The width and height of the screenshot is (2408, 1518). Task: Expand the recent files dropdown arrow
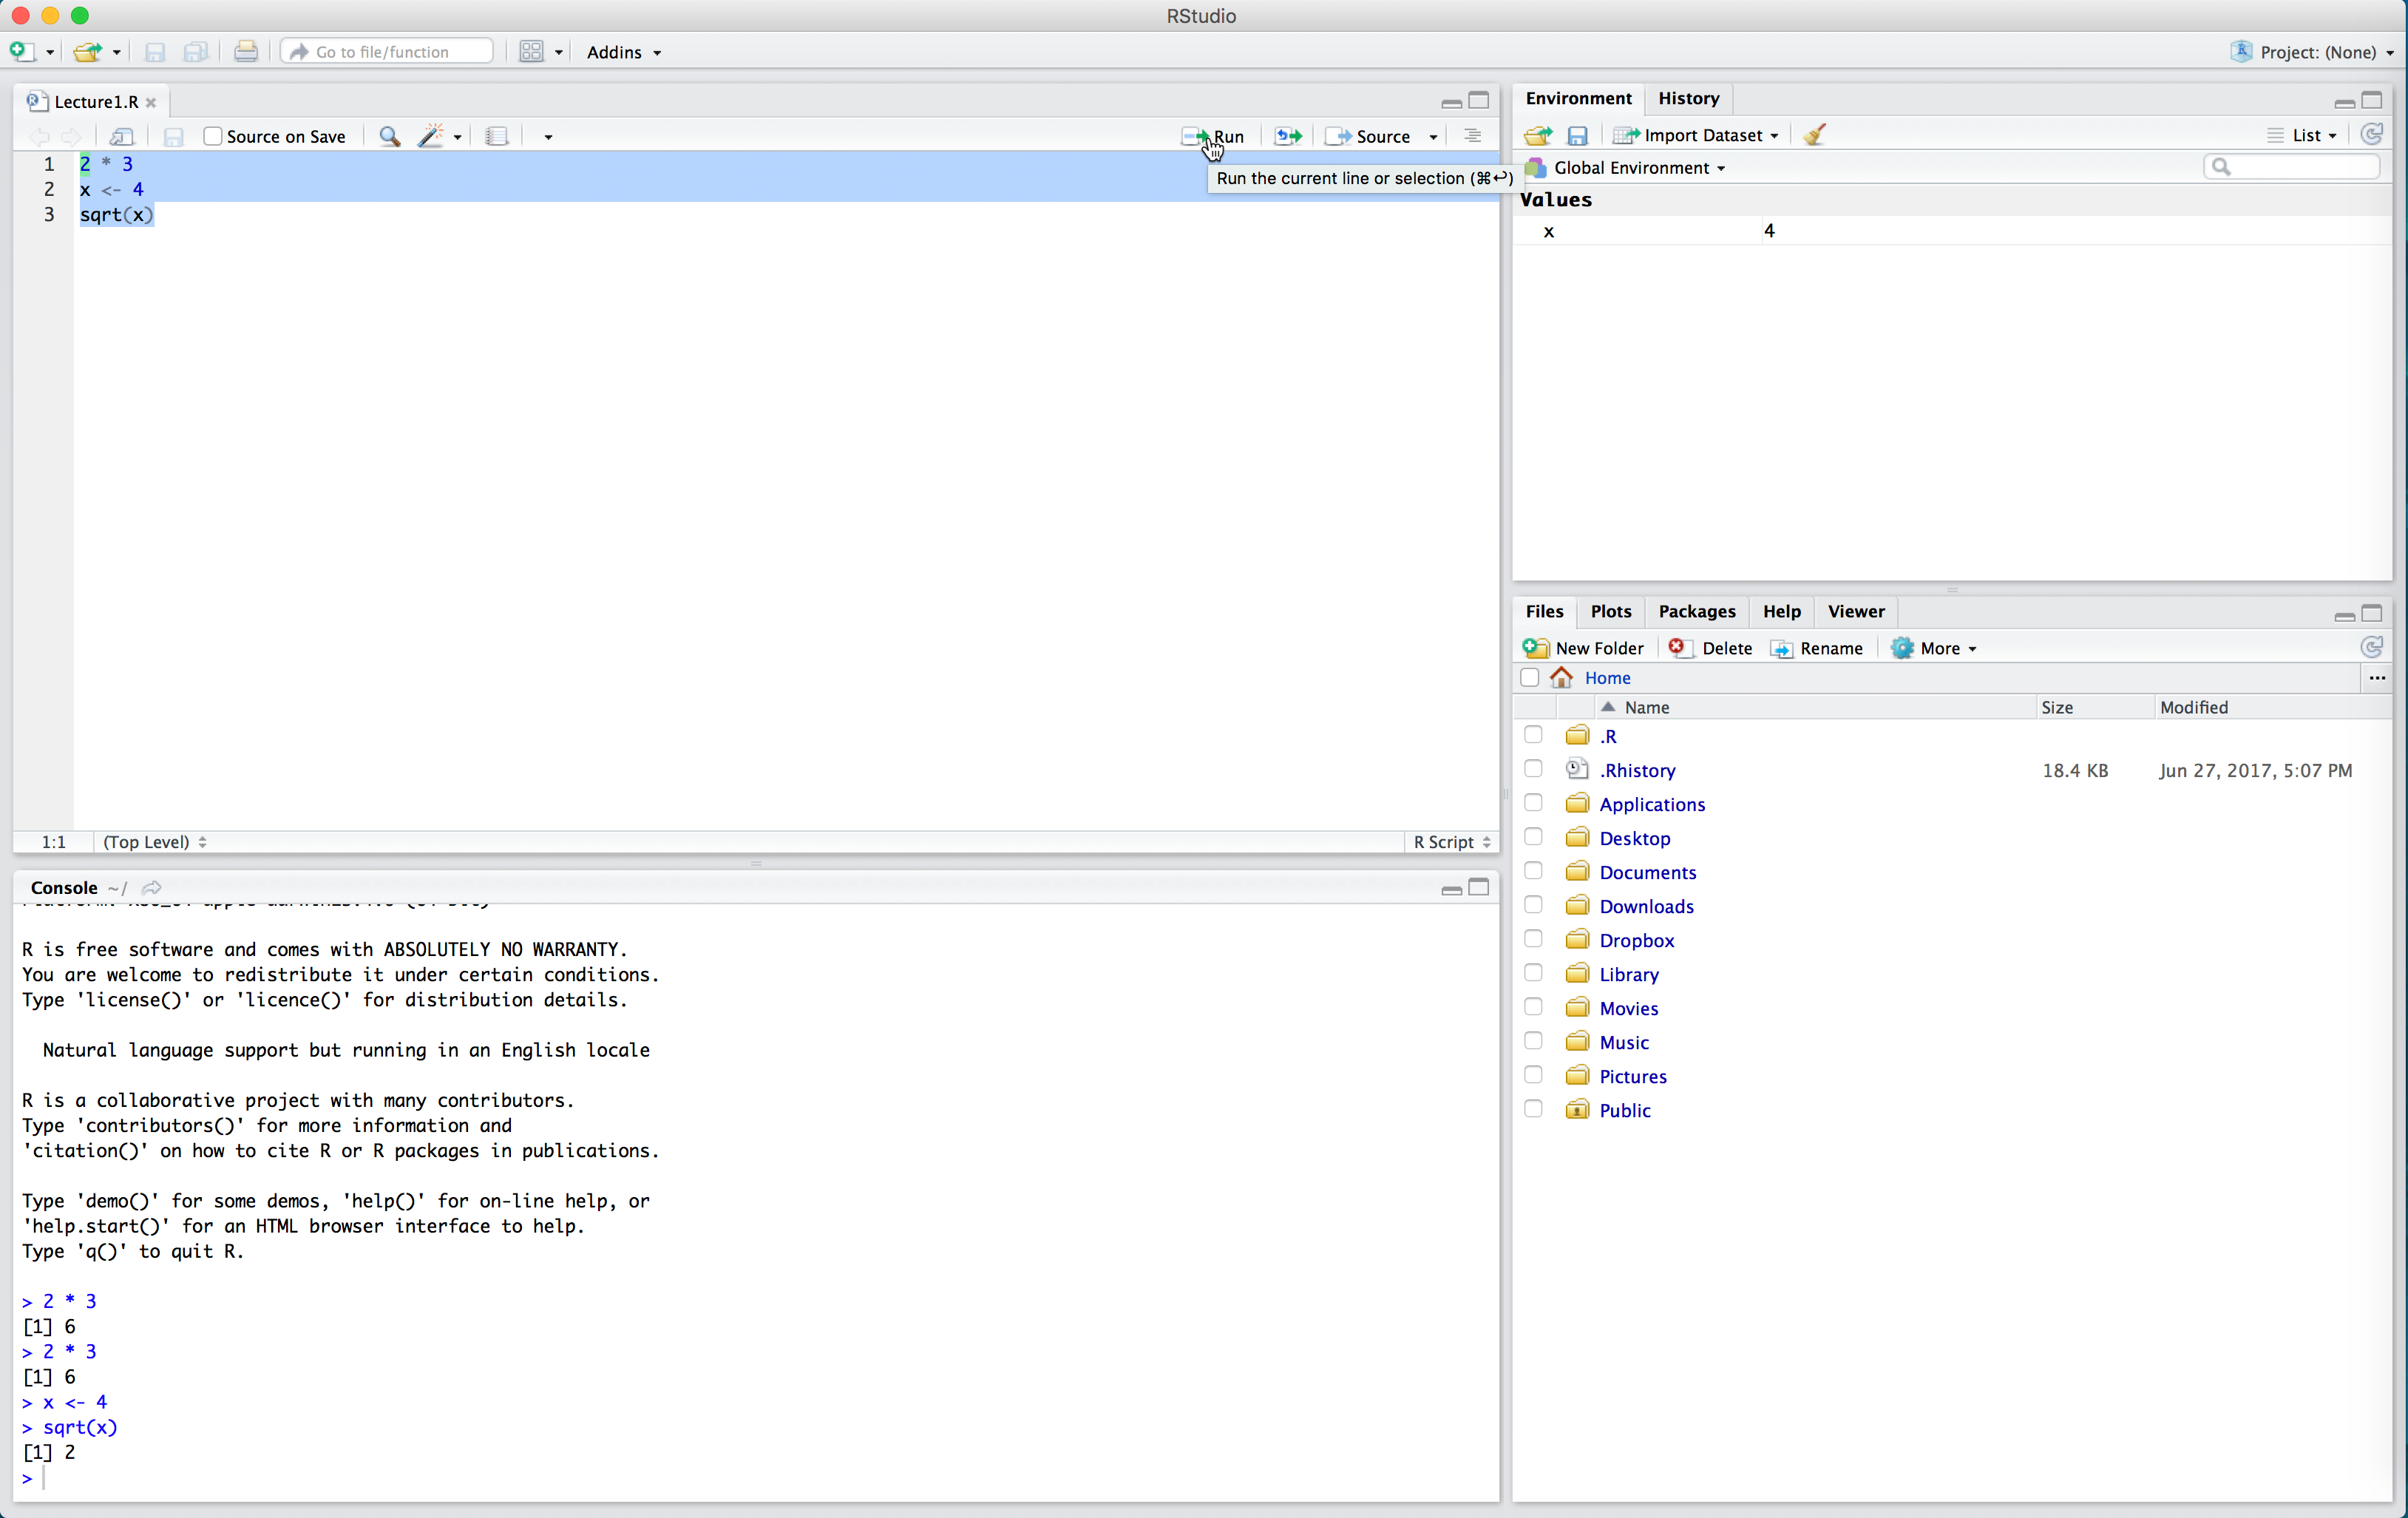[x=117, y=52]
